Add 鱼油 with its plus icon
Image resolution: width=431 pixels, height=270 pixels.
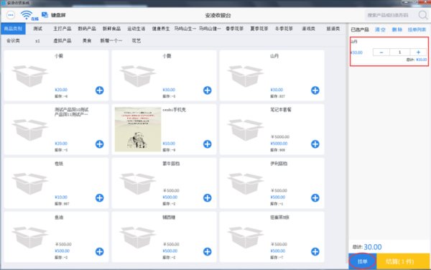coord(100,251)
